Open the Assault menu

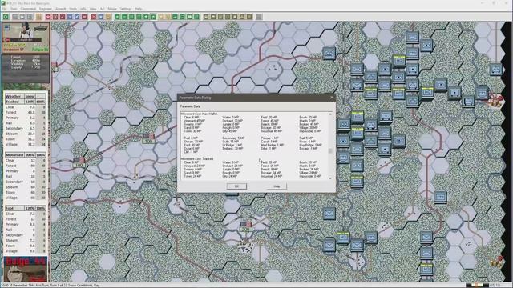61,9
